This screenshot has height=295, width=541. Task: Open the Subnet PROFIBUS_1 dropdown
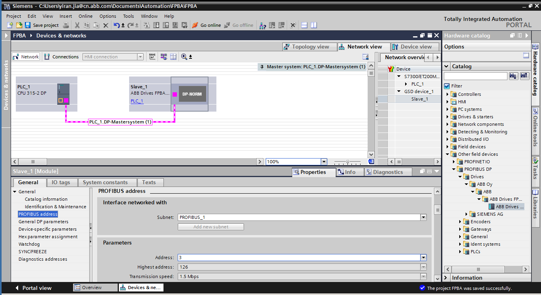[x=423, y=217]
